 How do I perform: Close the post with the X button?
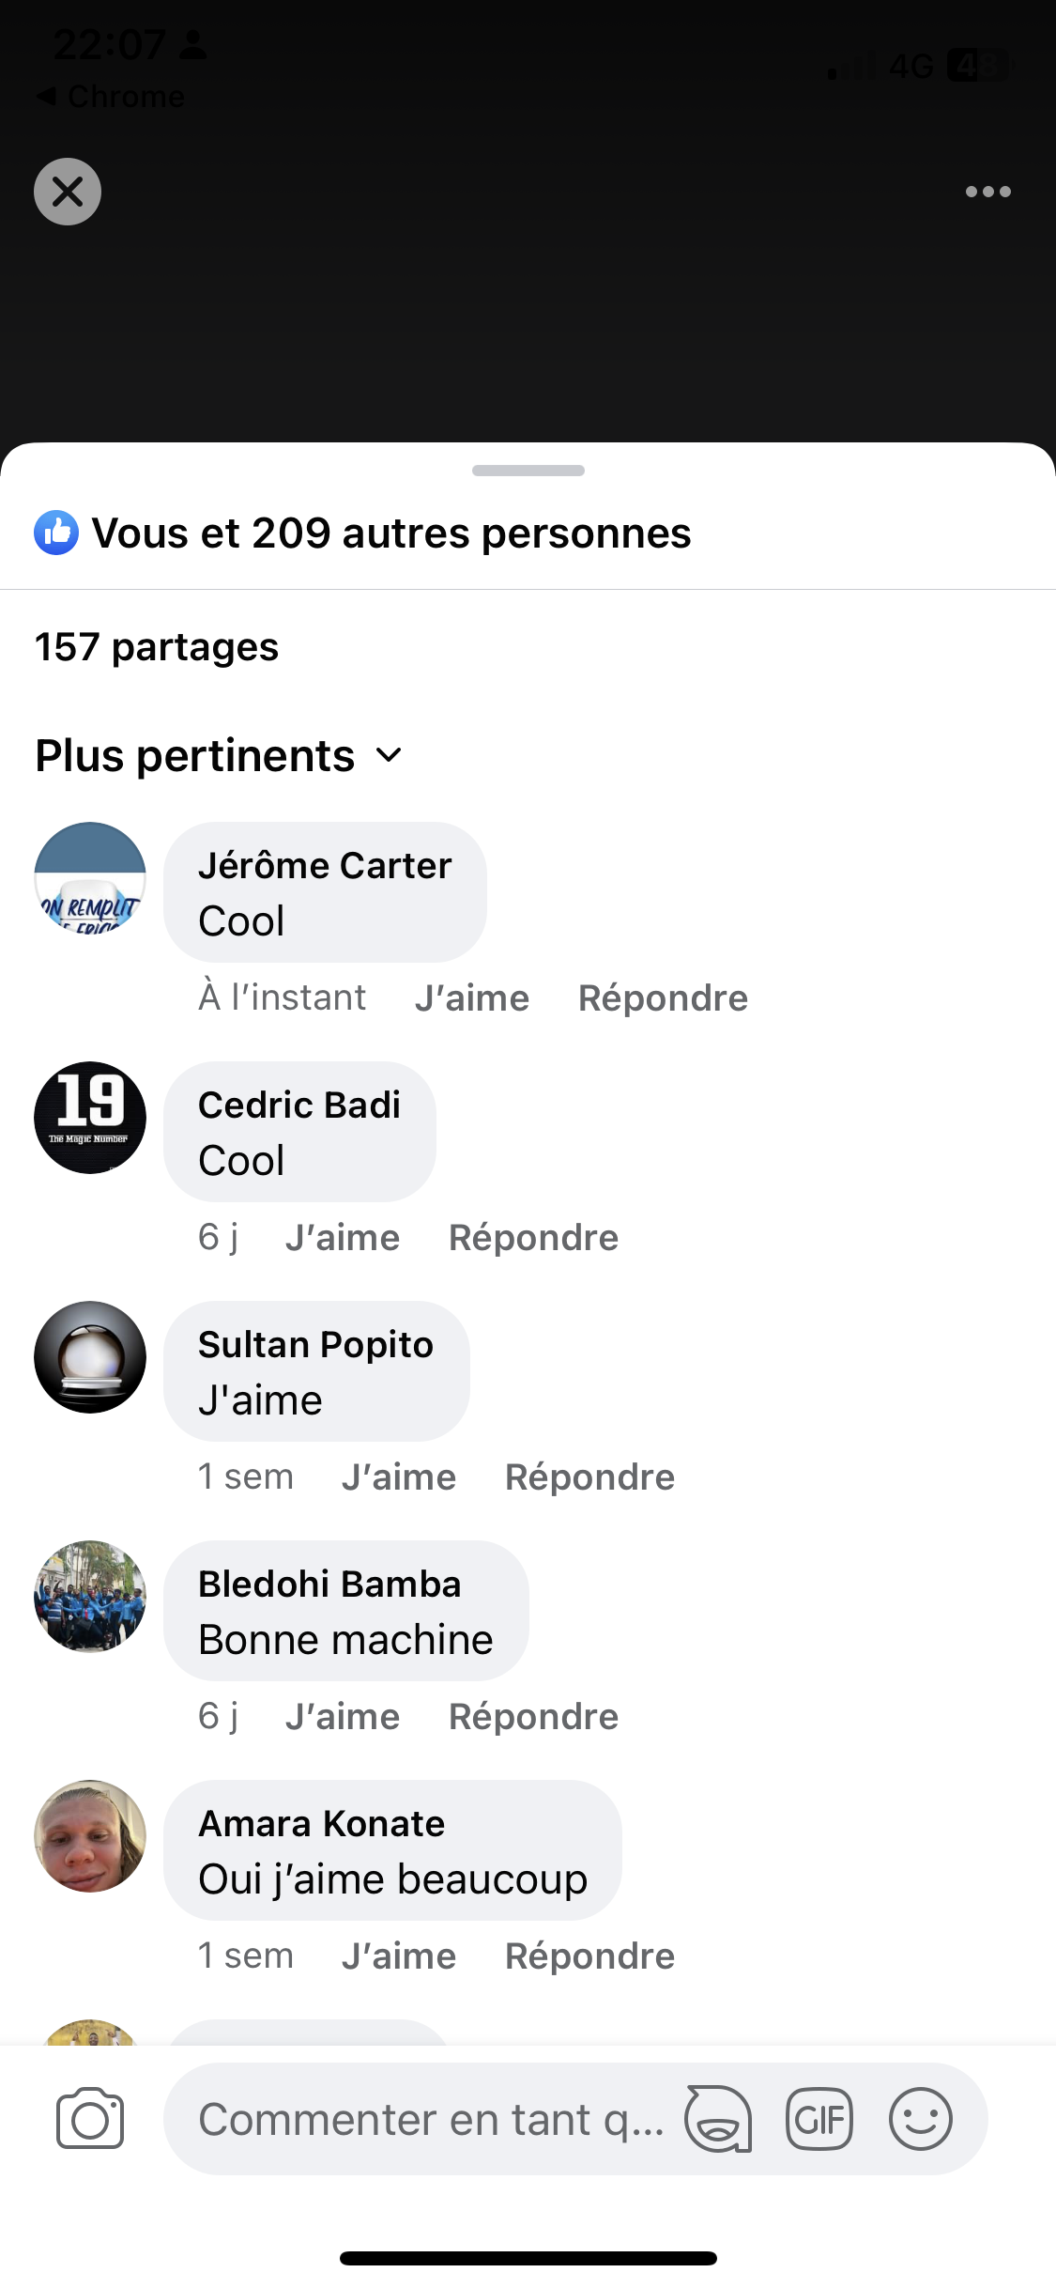click(68, 192)
